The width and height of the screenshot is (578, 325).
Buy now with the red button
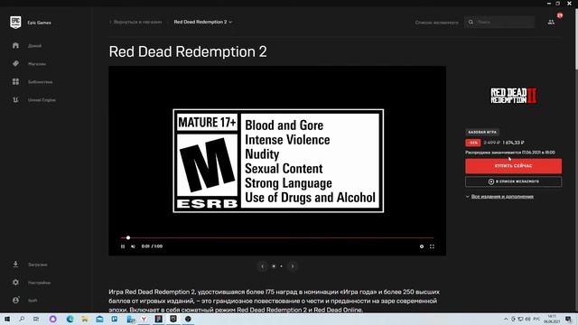[513, 166]
